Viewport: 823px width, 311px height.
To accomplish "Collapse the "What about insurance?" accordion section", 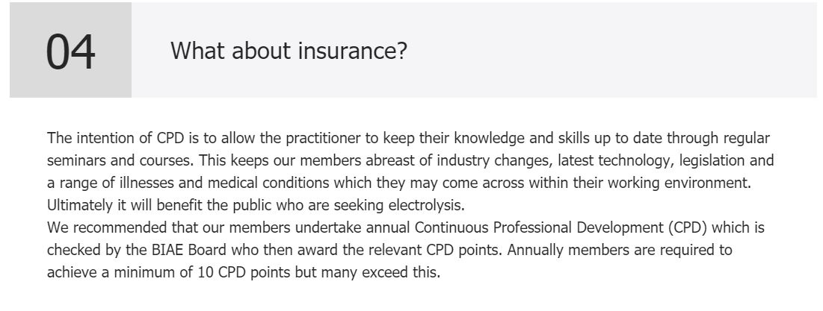I will [289, 51].
